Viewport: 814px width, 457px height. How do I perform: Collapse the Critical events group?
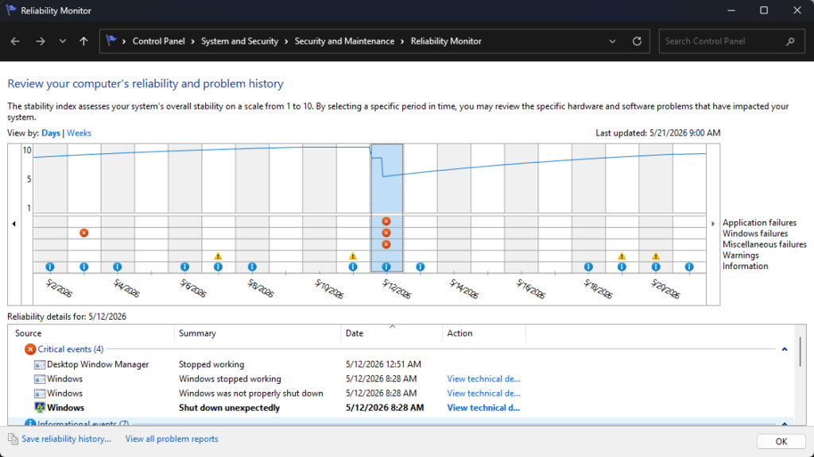(x=785, y=349)
